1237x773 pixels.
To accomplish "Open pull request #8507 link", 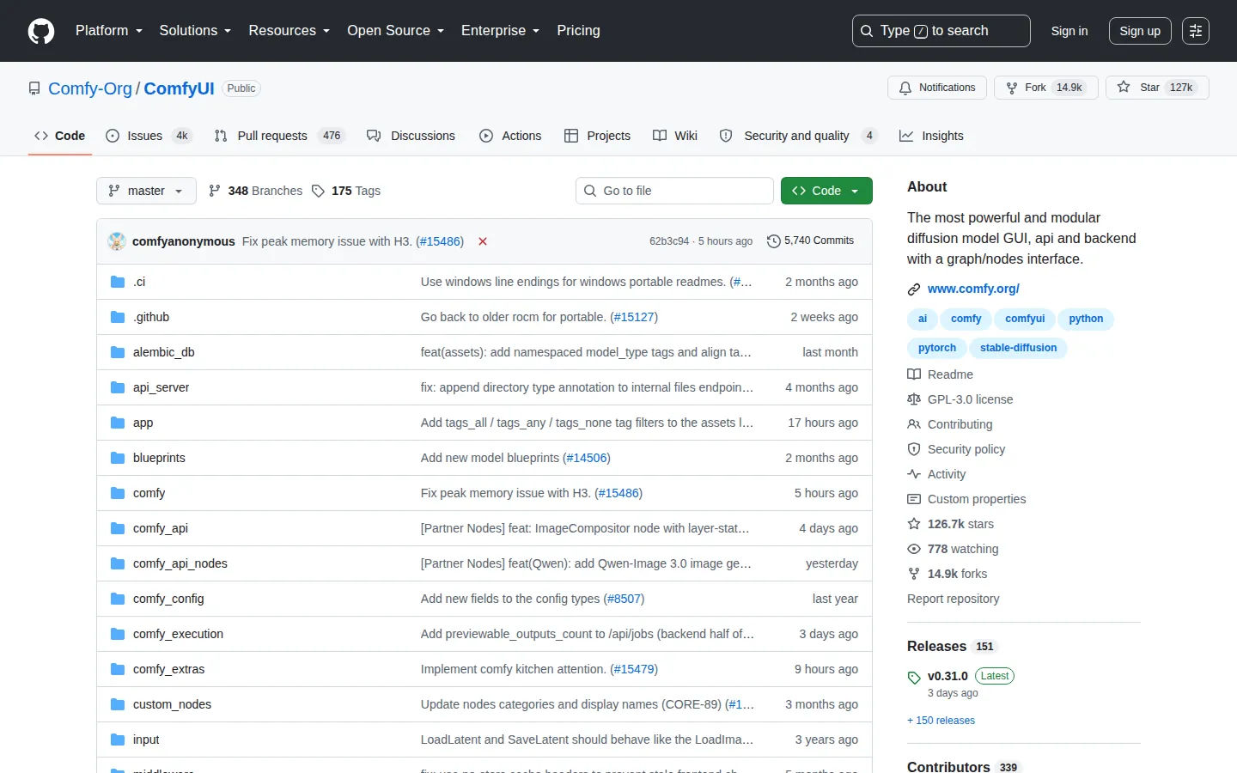I will coord(624,599).
